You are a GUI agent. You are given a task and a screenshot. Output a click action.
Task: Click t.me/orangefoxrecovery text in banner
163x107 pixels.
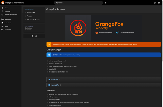tap(127, 33)
